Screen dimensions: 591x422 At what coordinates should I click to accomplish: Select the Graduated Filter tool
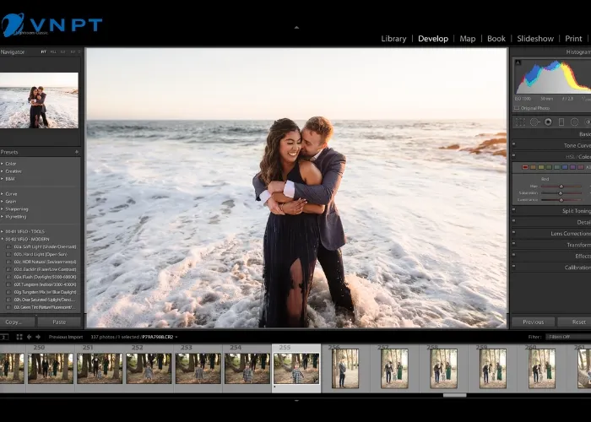pos(561,122)
